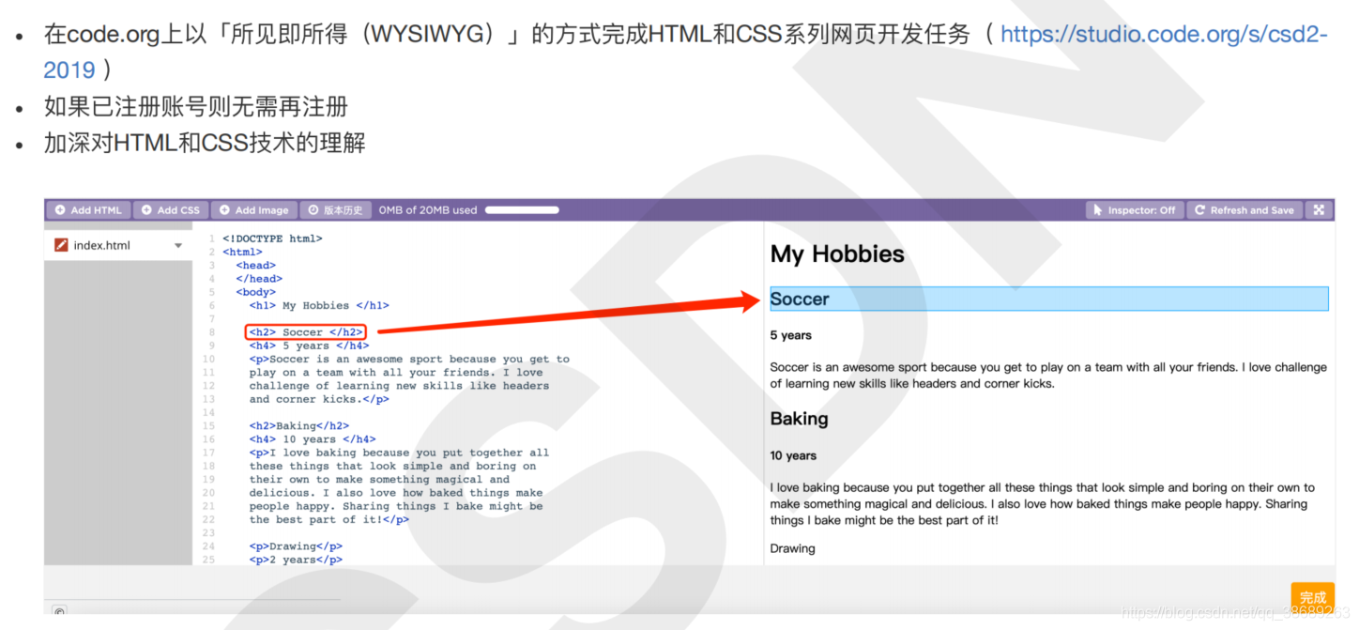Click the <p>Drawing</p> code line
1359x630 pixels.
pyautogui.click(x=296, y=545)
